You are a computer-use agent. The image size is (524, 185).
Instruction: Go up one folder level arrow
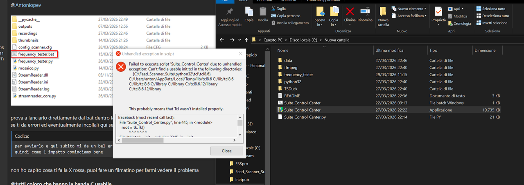click(x=246, y=40)
